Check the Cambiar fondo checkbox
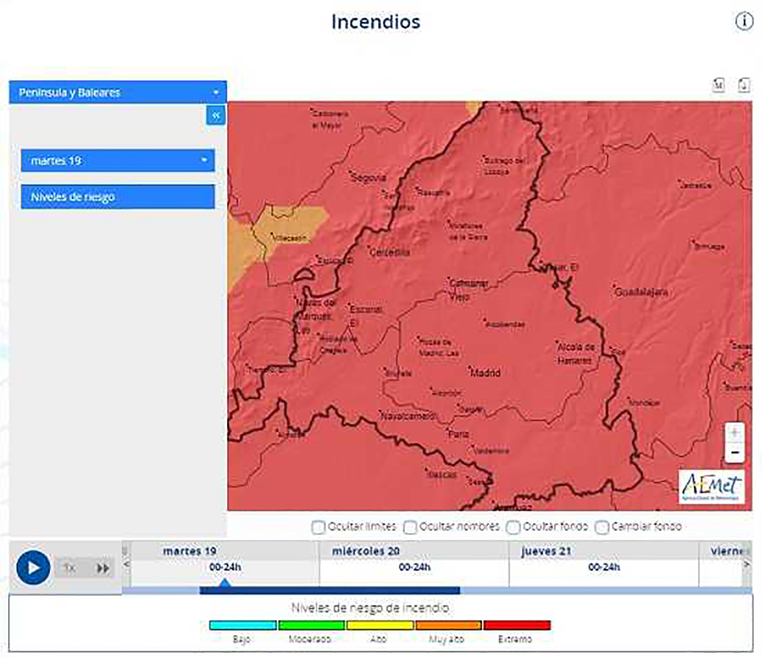Screen dimensions: 762x658 coord(602,527)
